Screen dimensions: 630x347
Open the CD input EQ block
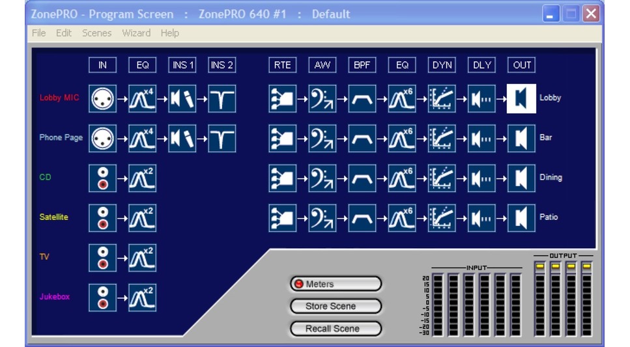[142, 178]
